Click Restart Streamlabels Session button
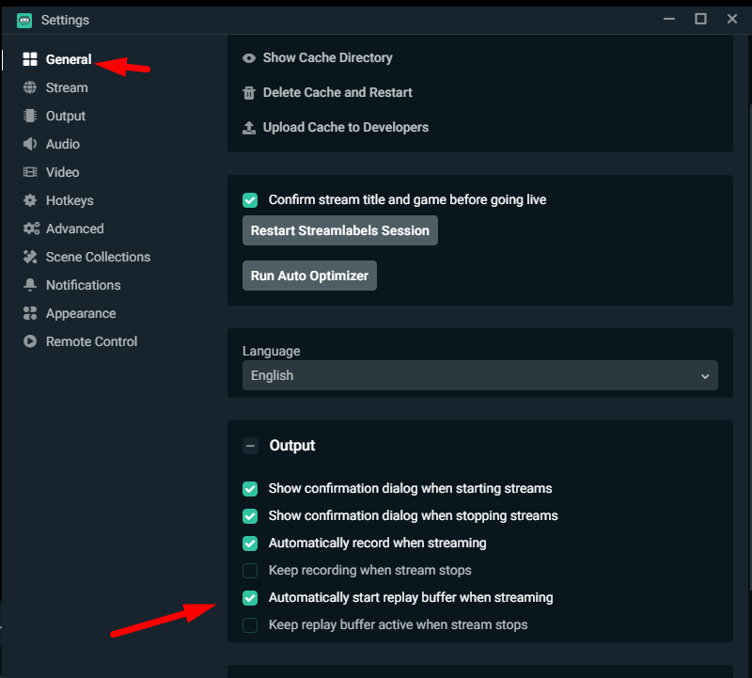752x678 pixels. pyautogui.click(x=340, y=230)
